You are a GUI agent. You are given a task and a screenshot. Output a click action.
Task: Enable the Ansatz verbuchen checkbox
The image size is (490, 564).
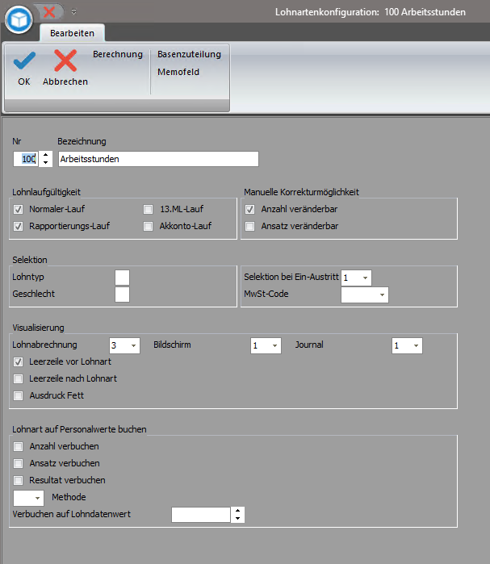18,463
